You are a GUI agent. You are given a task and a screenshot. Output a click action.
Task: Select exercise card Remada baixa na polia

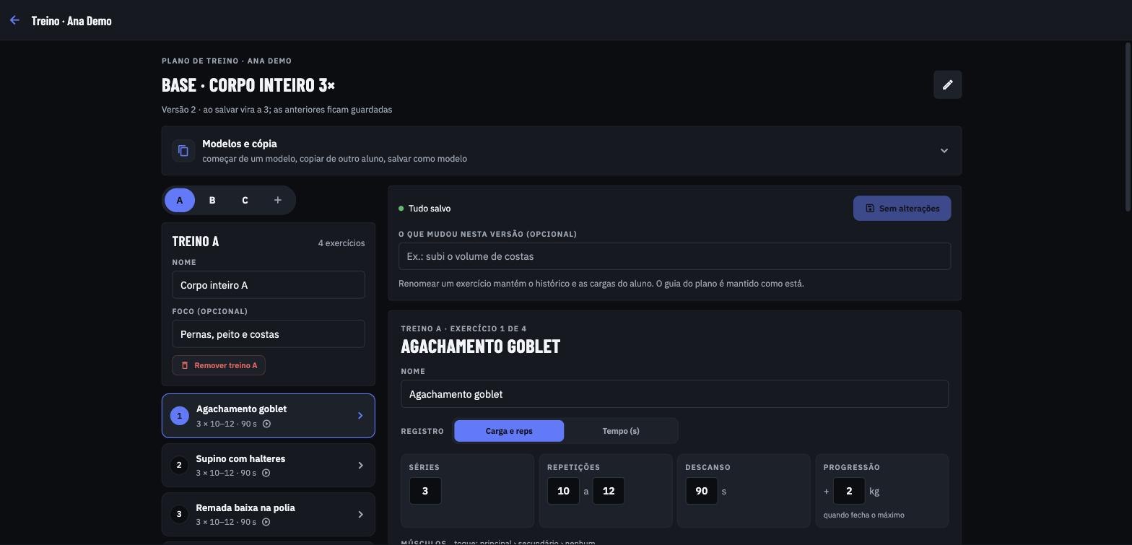[268, 515]
